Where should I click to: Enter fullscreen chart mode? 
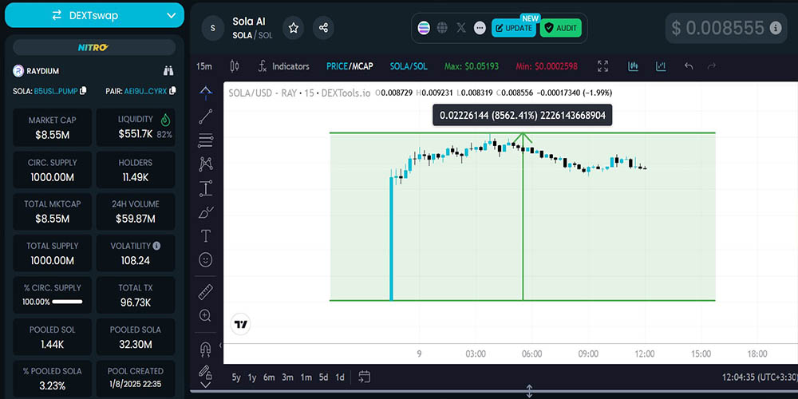click(603, 66)
